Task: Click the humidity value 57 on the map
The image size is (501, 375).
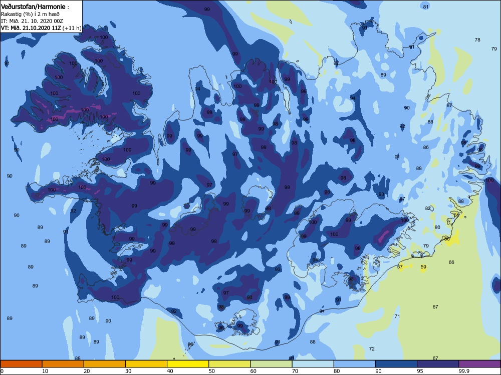Action: click(x=400, y=266)
